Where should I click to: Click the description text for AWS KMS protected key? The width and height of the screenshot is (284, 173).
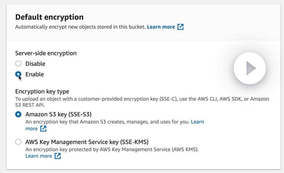112,150
